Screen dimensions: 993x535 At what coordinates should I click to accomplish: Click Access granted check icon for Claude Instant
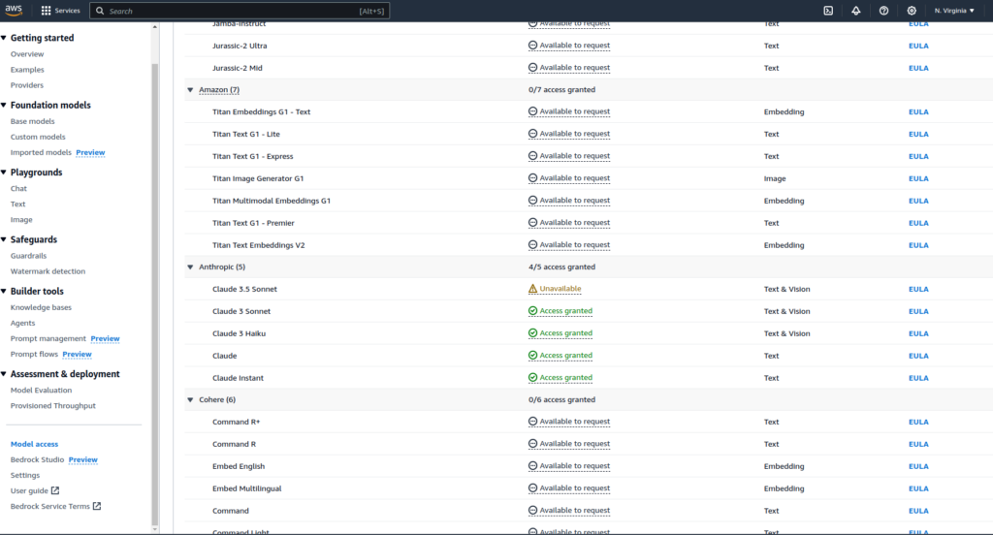click(532, 377)
